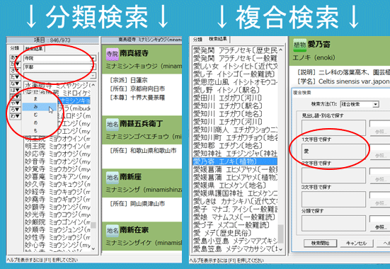Click the 1文字目で探す input field containing 愛
Viewport: 390px width, 269px height.
point(333,151)
